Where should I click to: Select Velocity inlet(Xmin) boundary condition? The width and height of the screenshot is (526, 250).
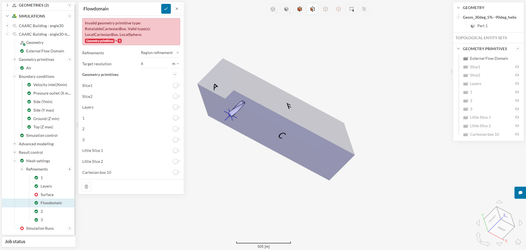click(50, 85)
